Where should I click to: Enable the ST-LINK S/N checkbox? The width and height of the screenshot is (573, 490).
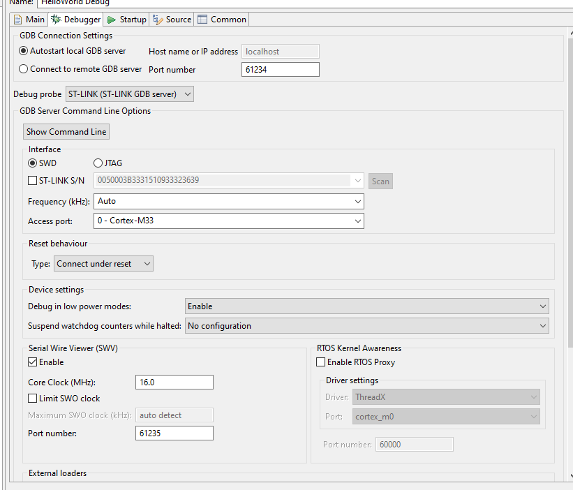[33, 181]
